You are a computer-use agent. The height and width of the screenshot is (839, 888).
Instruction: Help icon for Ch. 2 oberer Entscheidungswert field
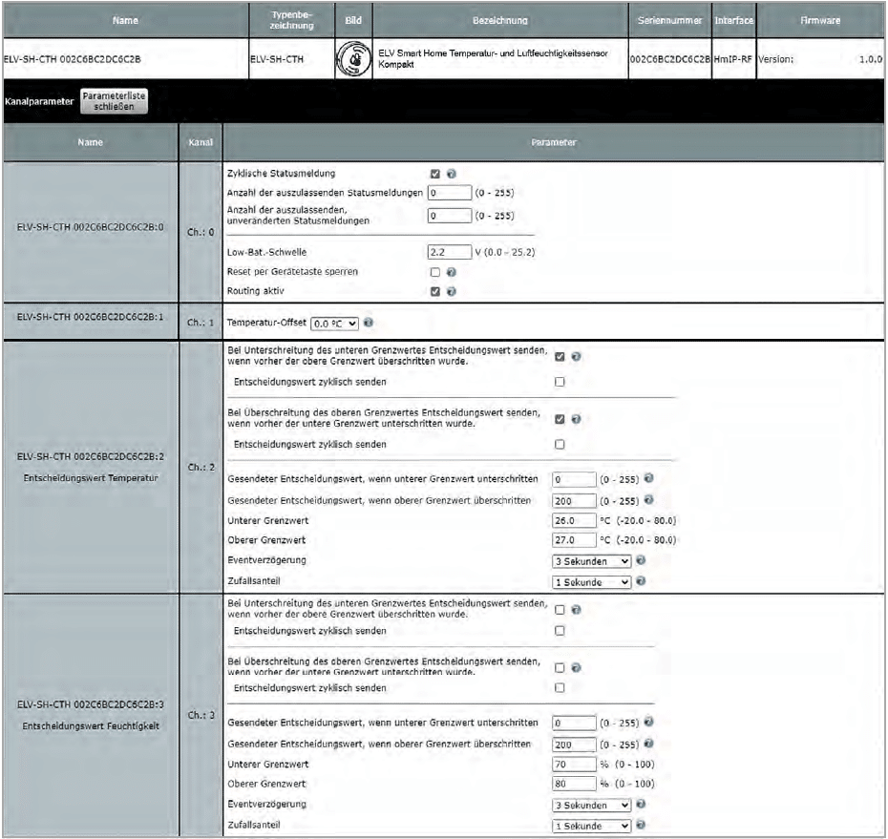point(649,499)
